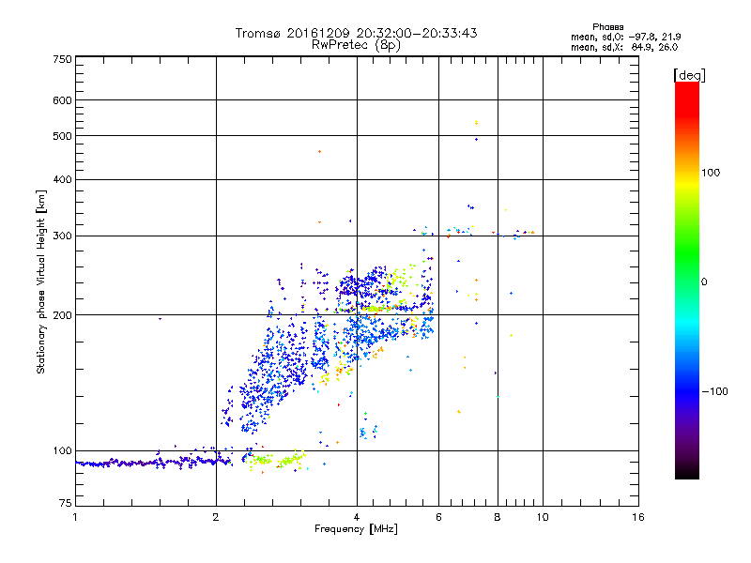The image size is (751, 563).
Task: Click x-axis tick label "16"
Action: click(x=638, y=517)
